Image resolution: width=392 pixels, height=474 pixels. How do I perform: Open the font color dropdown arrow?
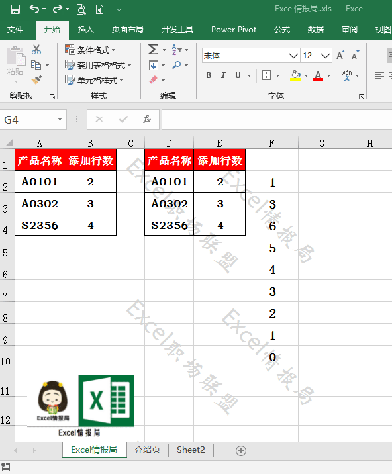(329, 75)
